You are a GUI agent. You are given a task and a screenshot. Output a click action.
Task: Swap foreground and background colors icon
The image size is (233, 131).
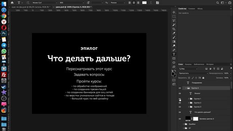175,71
